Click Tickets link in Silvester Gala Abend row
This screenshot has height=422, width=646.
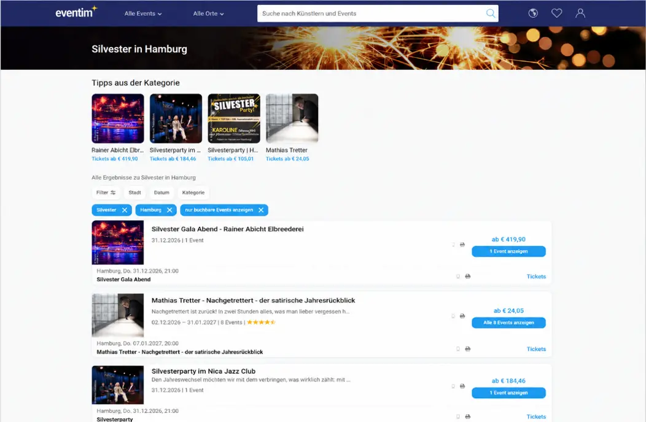[x=536, y=276]
